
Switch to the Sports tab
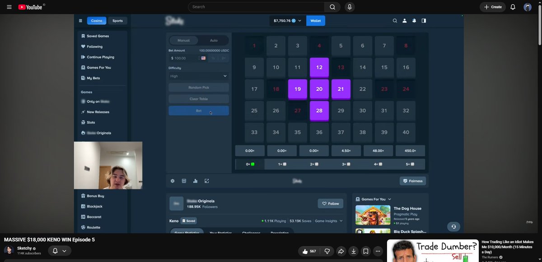(117, 21)
